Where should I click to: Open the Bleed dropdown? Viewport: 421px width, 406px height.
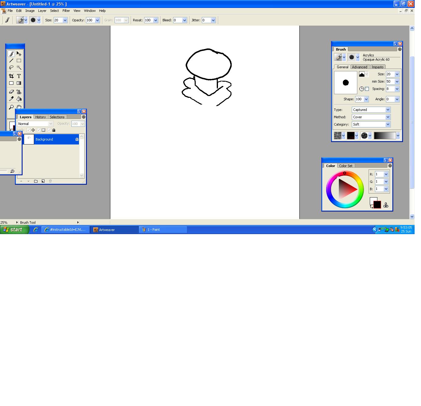[184, 20]
